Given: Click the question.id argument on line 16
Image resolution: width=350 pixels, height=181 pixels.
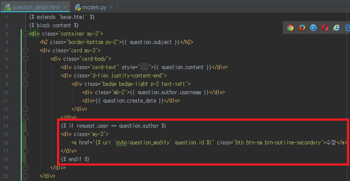Looking at the screenshot, I should (189, 143).
